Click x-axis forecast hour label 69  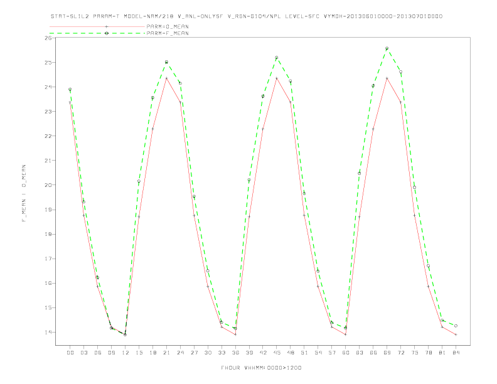387,353
